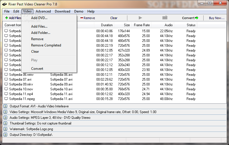Expand the Output Format panel
The height and width of the screenshot is (145, 229).
[x=5, y=106]
